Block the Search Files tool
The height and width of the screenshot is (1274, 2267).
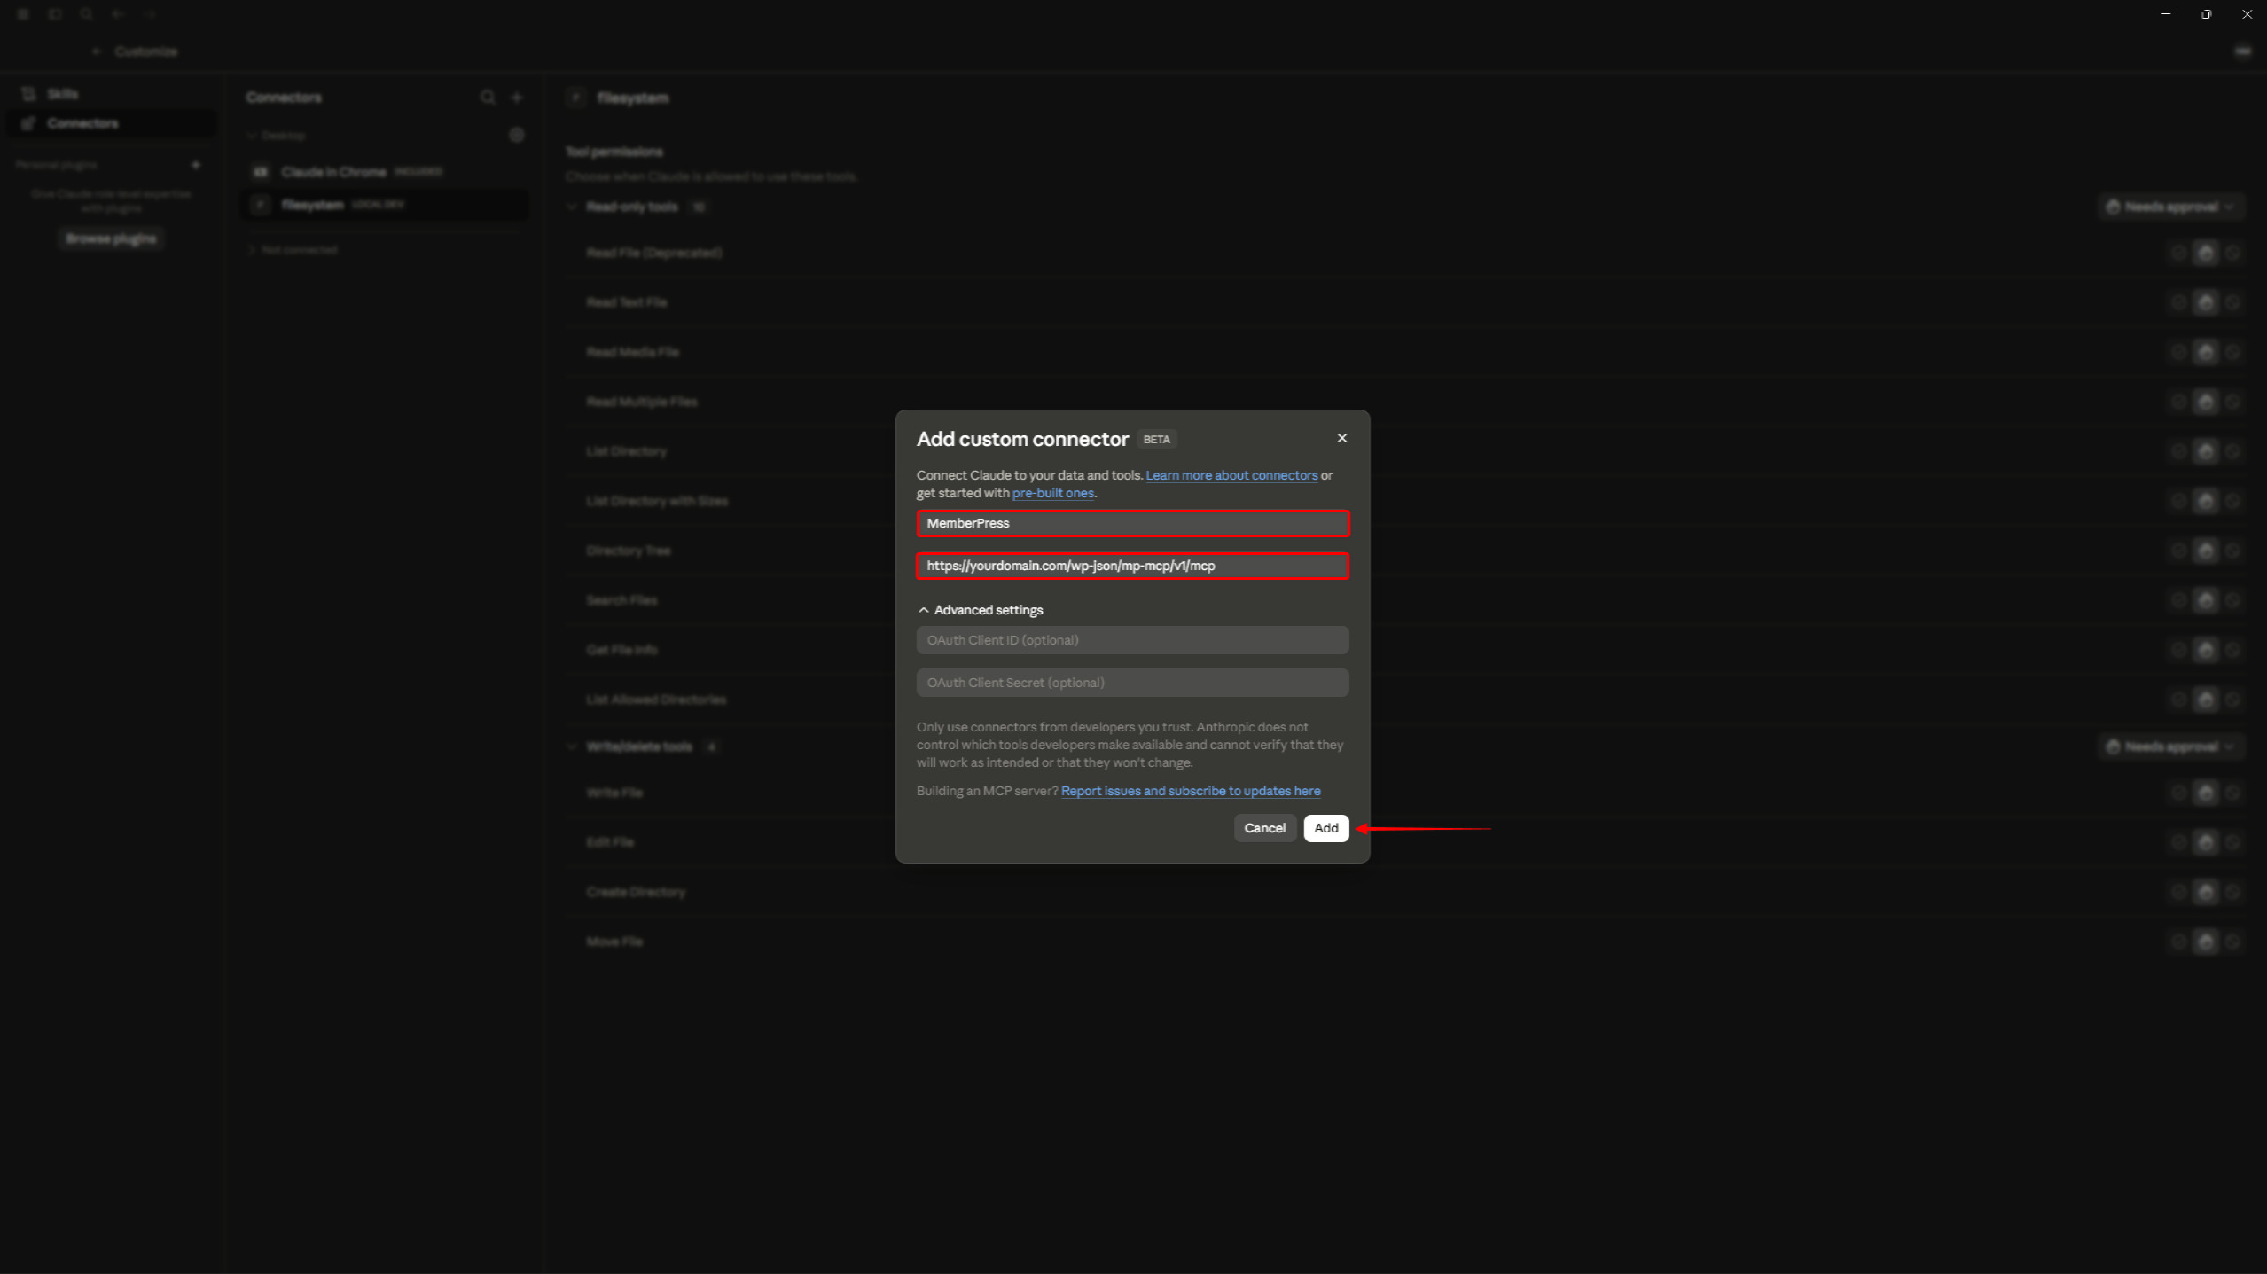point(2232,601)
